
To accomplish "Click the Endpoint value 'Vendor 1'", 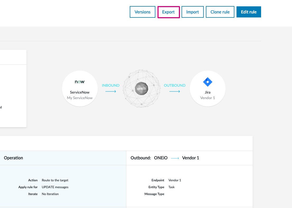I will tap(175, 180).
